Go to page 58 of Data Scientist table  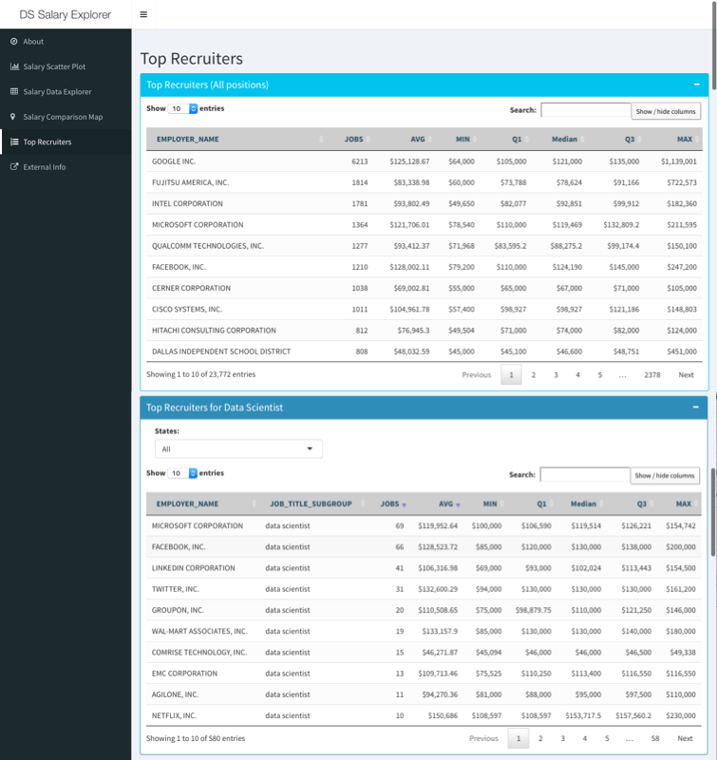click(x=655, y=738)
